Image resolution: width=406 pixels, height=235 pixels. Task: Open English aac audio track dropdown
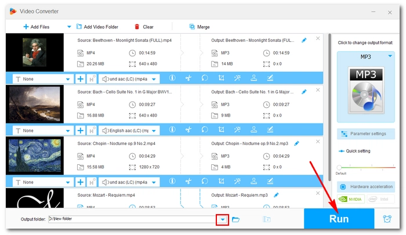tap(129, 131)
